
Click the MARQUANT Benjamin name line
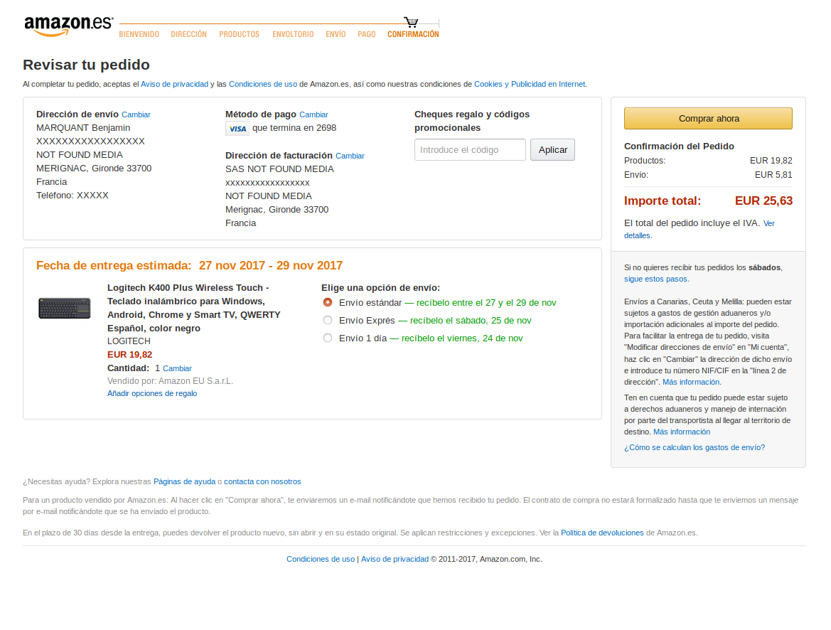click(83, 128)
